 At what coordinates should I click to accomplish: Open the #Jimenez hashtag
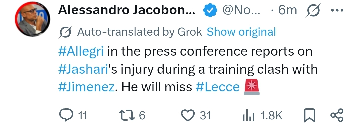pyautogui.click(x=86, y=87)
